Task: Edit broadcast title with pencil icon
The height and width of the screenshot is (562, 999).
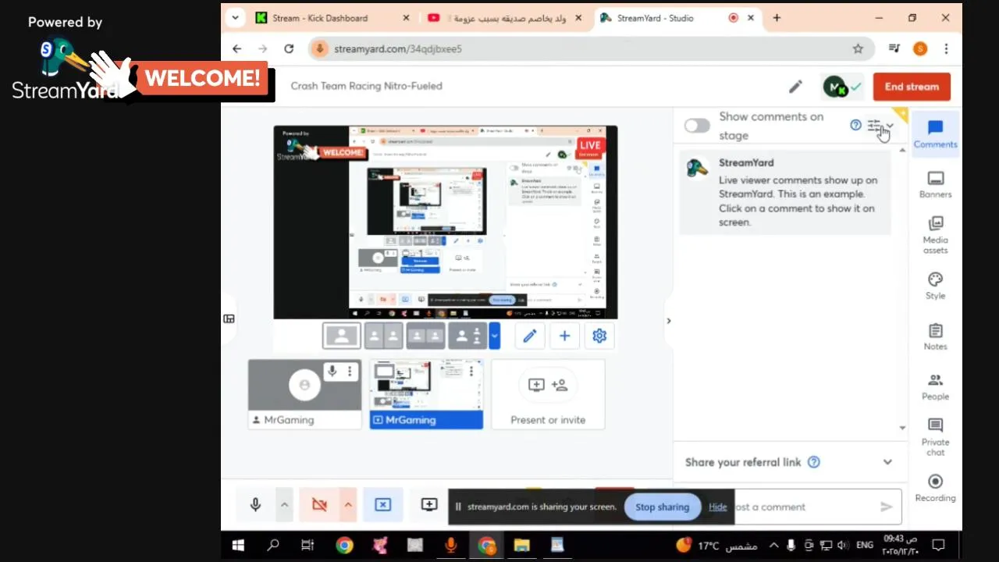Action: coord(795,87)
